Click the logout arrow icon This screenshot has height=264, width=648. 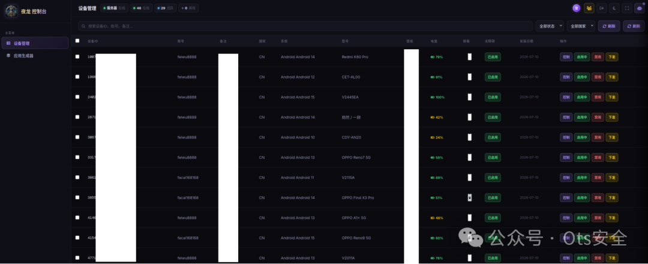[x=602, y=8]
